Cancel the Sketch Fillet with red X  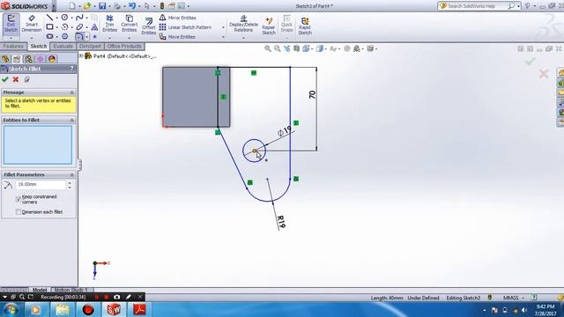coord(16,79)
